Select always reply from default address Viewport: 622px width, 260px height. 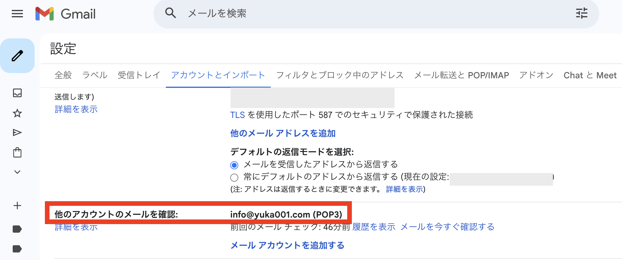[234, 178]
